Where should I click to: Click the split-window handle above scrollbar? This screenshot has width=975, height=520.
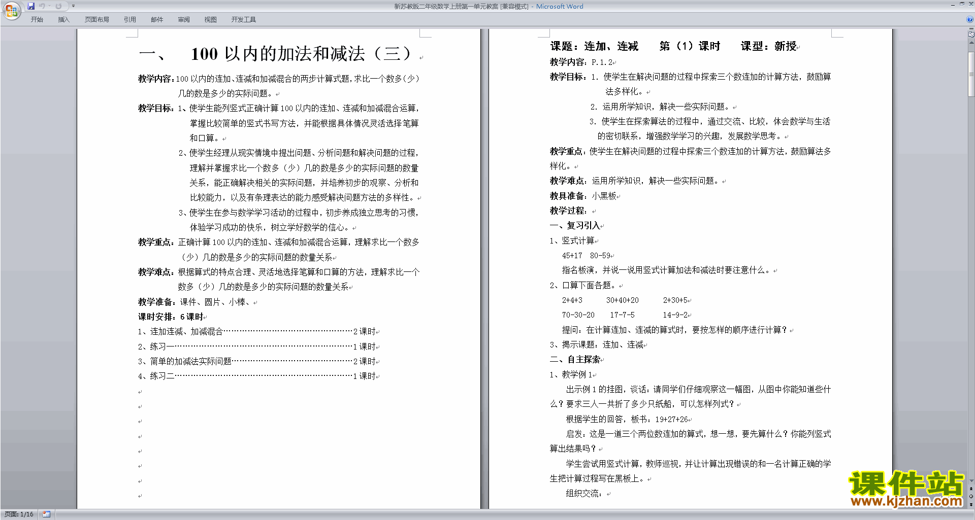point(971,29)
